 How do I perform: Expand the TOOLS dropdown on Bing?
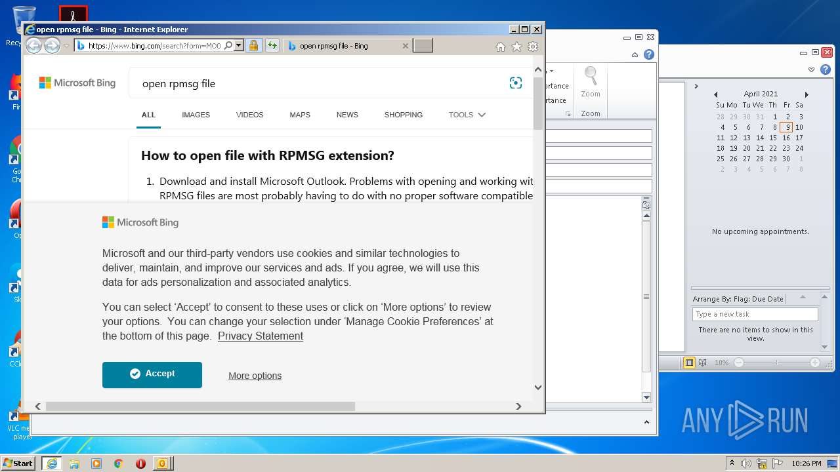[x=467, y=115]
